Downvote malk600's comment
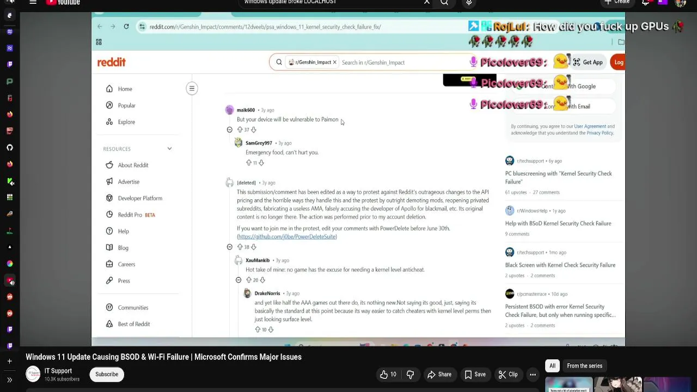Screen dimensions: 697x392 (253, 130)
